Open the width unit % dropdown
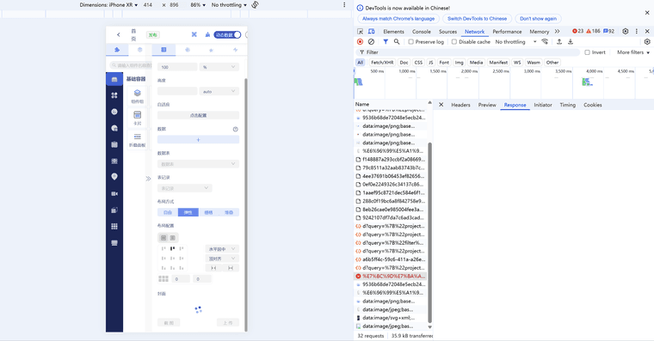This screenshot has height=341, width=654. pyautogui.click(x=219, y=67)
